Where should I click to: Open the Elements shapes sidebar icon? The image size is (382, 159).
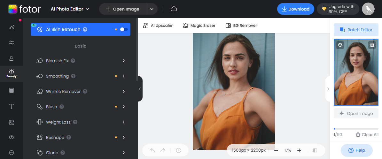[x=12, y=122]
